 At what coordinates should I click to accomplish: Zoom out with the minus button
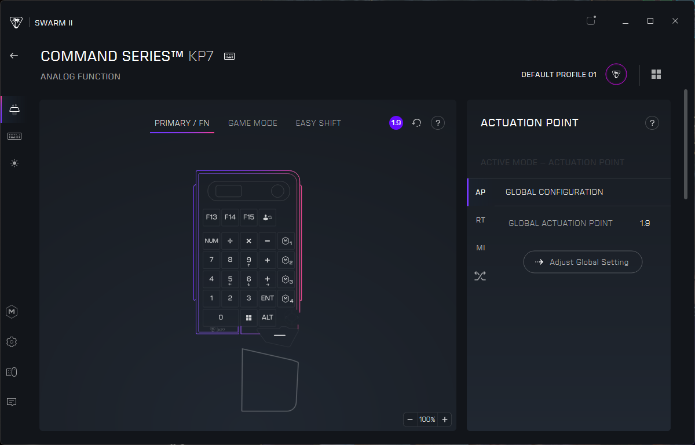[410, 420]
